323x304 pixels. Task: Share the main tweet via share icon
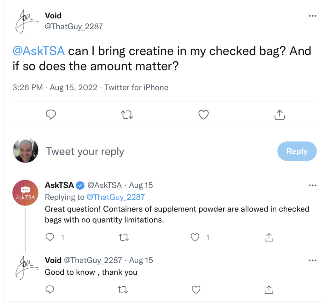[x=279, y=115]
